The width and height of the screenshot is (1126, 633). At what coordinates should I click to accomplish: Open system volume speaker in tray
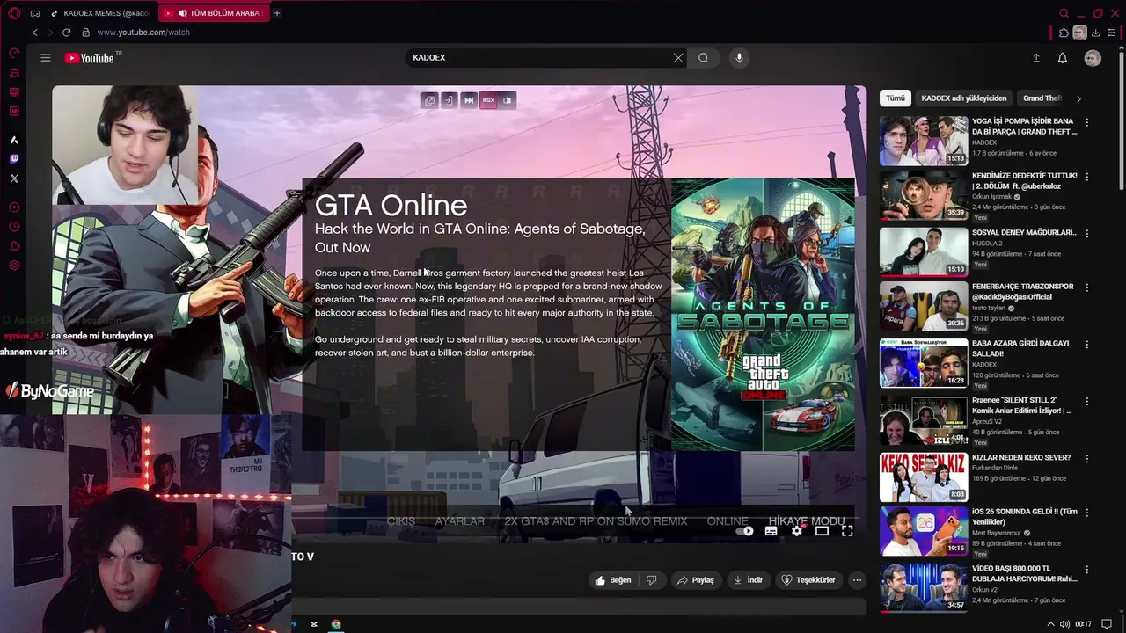click(1064, 624)
